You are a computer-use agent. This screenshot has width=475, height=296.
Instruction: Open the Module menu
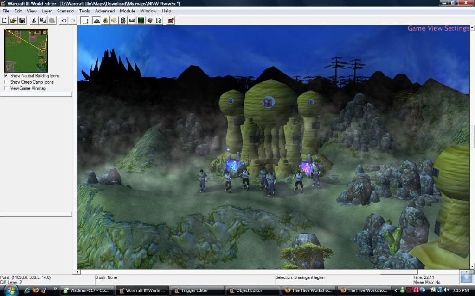127,11
